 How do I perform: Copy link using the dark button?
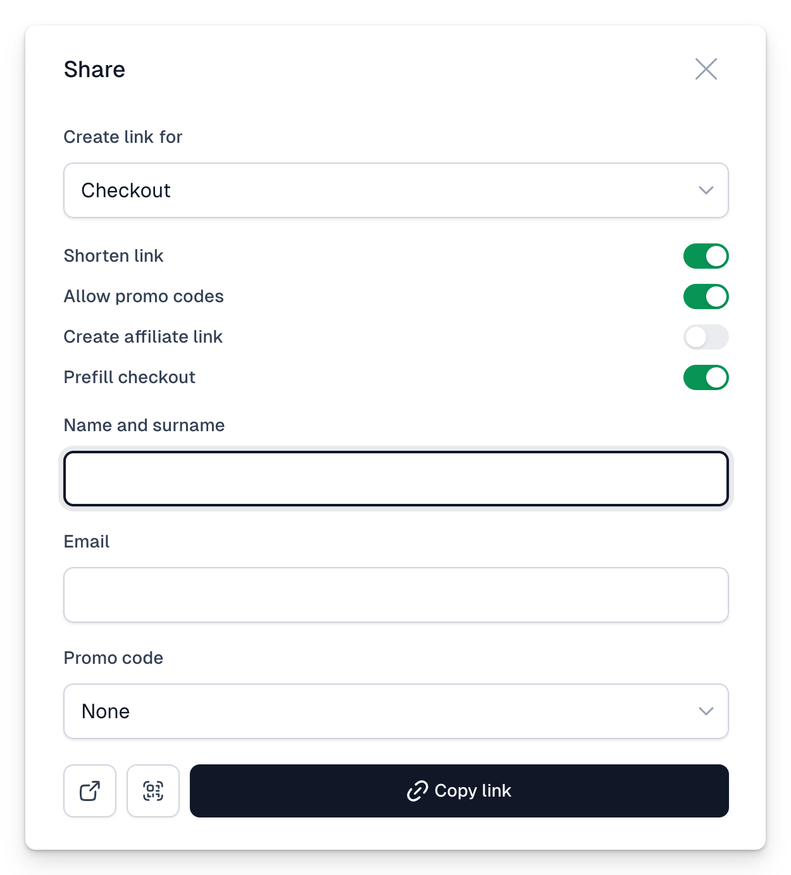459,791
